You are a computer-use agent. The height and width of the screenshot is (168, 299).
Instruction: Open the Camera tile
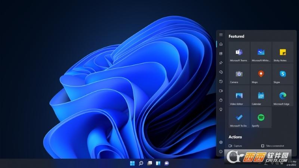click(x=239, y=74)
